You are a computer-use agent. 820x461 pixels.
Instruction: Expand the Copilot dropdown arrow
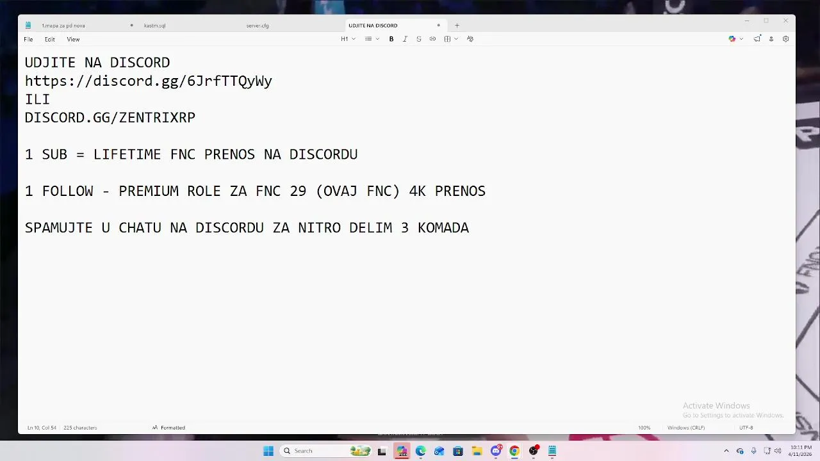(741, 39)
